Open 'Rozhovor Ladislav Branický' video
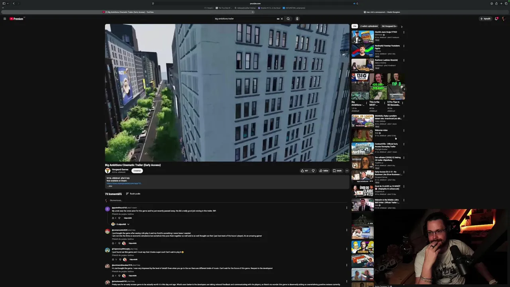This screenshot has height=287, width=510. (363, 65)
